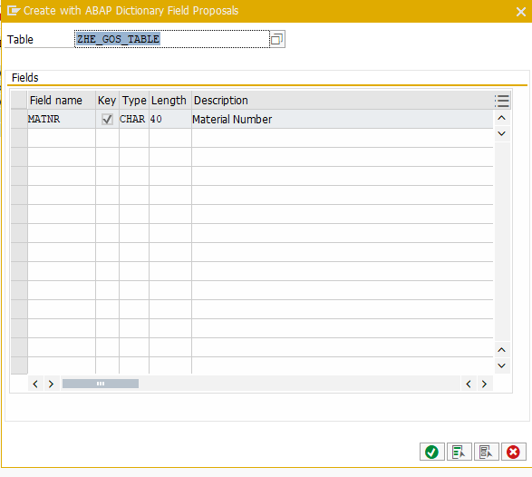Close the ABAP Dictionary Field Proposals dialog

[x=521, y=12]
